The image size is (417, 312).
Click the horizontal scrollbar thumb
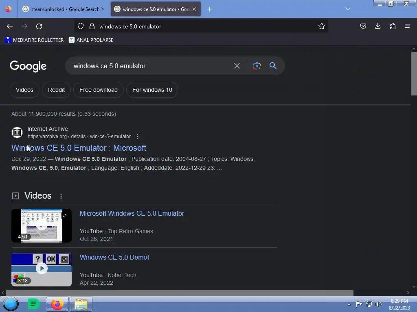[x=180, y=292]
